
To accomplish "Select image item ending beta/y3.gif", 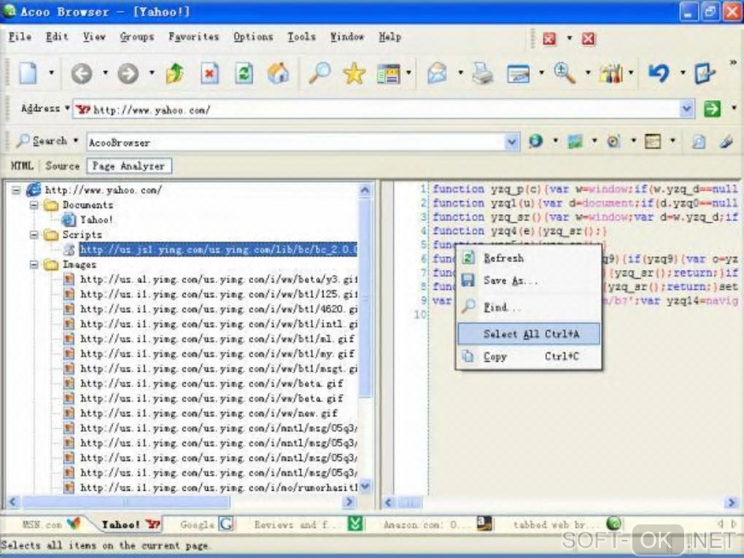I will (x=218, y=279).
